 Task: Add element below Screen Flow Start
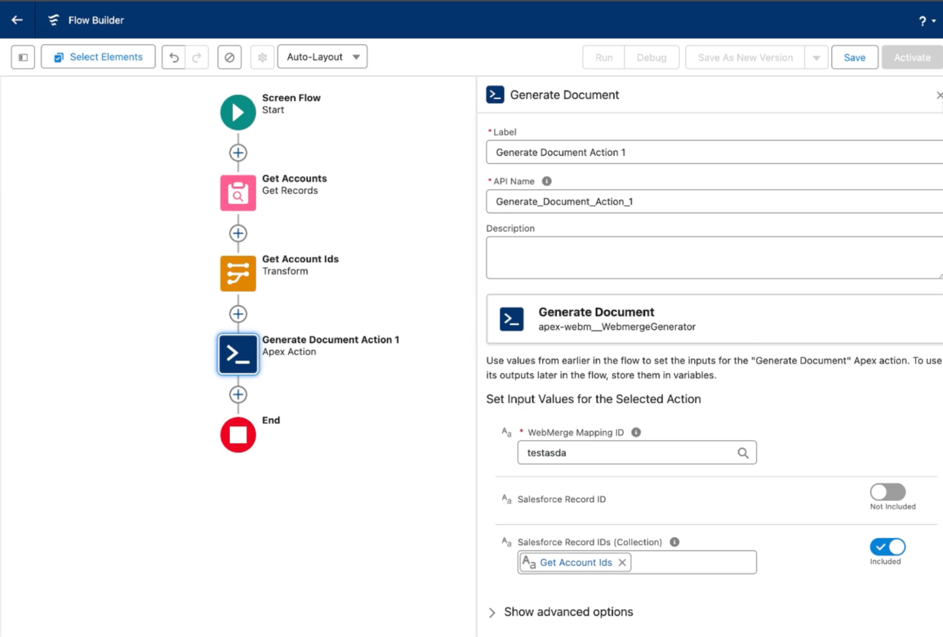pyautogui.click(x=238, y=153)
